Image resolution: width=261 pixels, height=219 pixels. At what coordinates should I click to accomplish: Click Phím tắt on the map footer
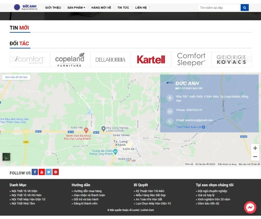click(189, 164)
